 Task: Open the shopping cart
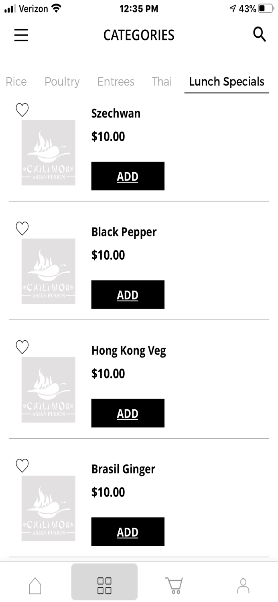[x=174, y=584]
